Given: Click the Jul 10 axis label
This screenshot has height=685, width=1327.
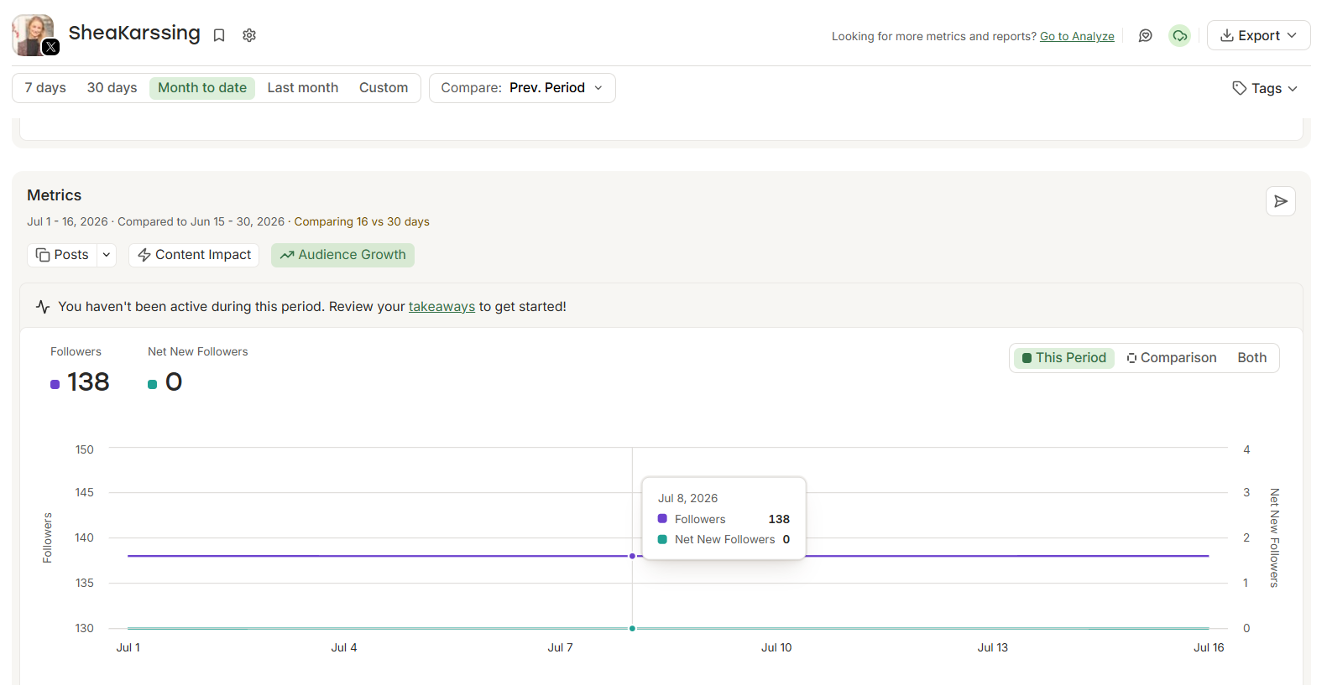Looking at the screenshot, I should [776, 647].
